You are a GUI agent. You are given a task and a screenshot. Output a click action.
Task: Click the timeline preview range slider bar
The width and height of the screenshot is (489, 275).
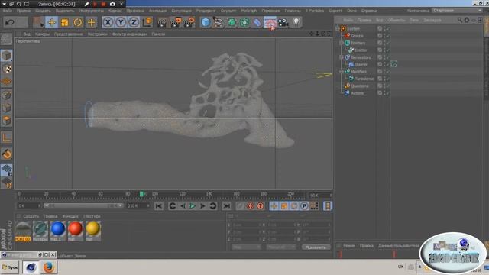click(83, 205)
